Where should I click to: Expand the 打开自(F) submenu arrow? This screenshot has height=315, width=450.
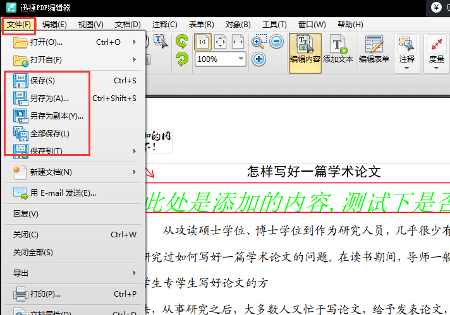(135, 59)
